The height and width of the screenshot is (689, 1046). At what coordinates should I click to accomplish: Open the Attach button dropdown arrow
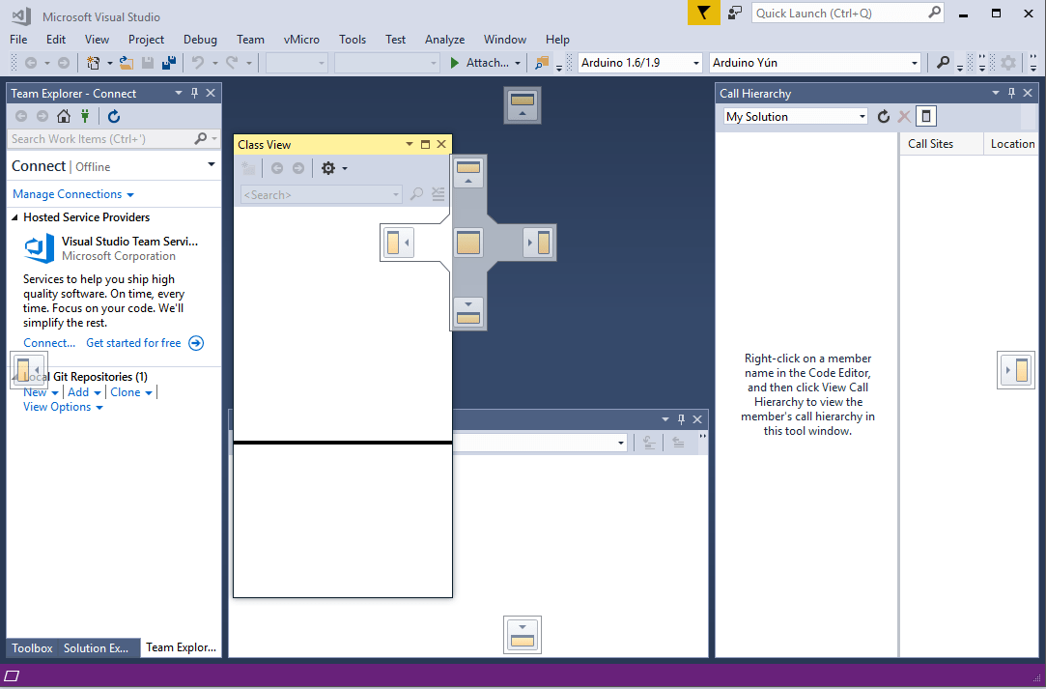[518, 63]
